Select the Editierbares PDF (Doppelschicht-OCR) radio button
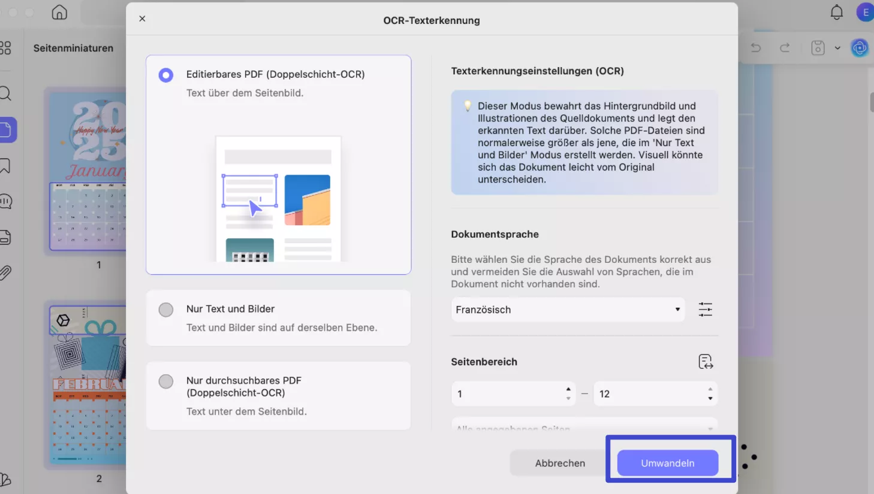This screenshot has width=874, height=494. (x=166, y=75)
